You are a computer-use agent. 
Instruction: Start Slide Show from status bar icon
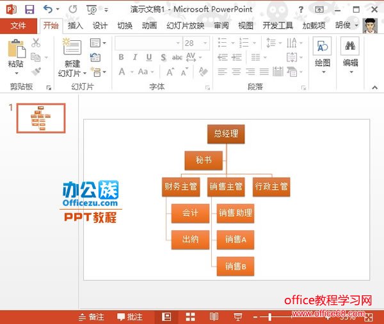point(237,317)
